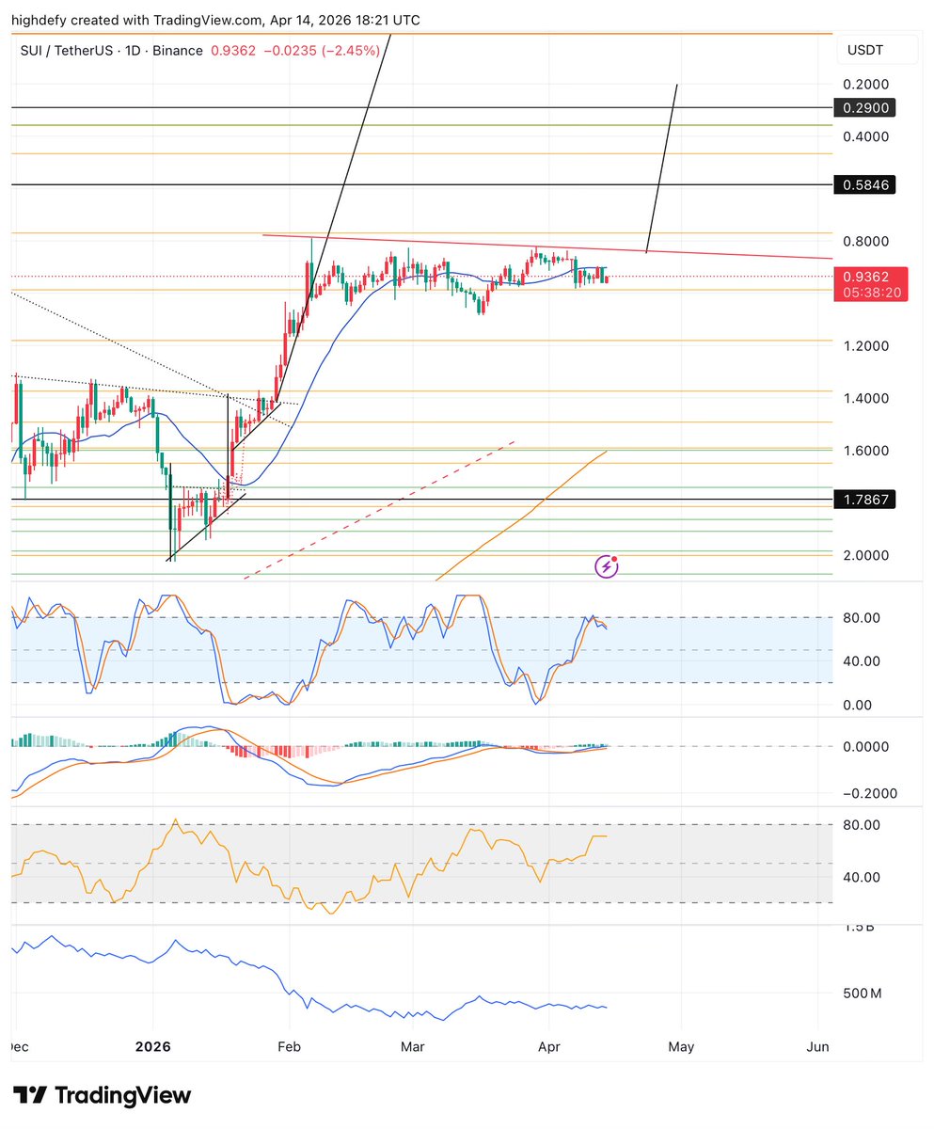This screenshot has width=934, height=1129.
Task: Click the 0.2900 black price tag
Action: click(864, 108)
